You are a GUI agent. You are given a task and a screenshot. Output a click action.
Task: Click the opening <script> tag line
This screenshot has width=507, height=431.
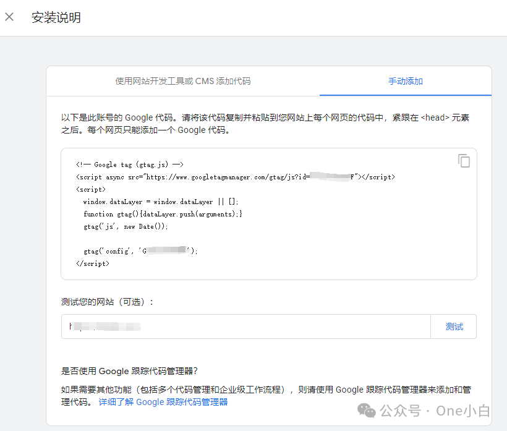click(x=91, y=189)
